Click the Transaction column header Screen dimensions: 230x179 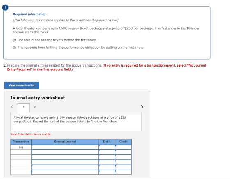[21, 142]
